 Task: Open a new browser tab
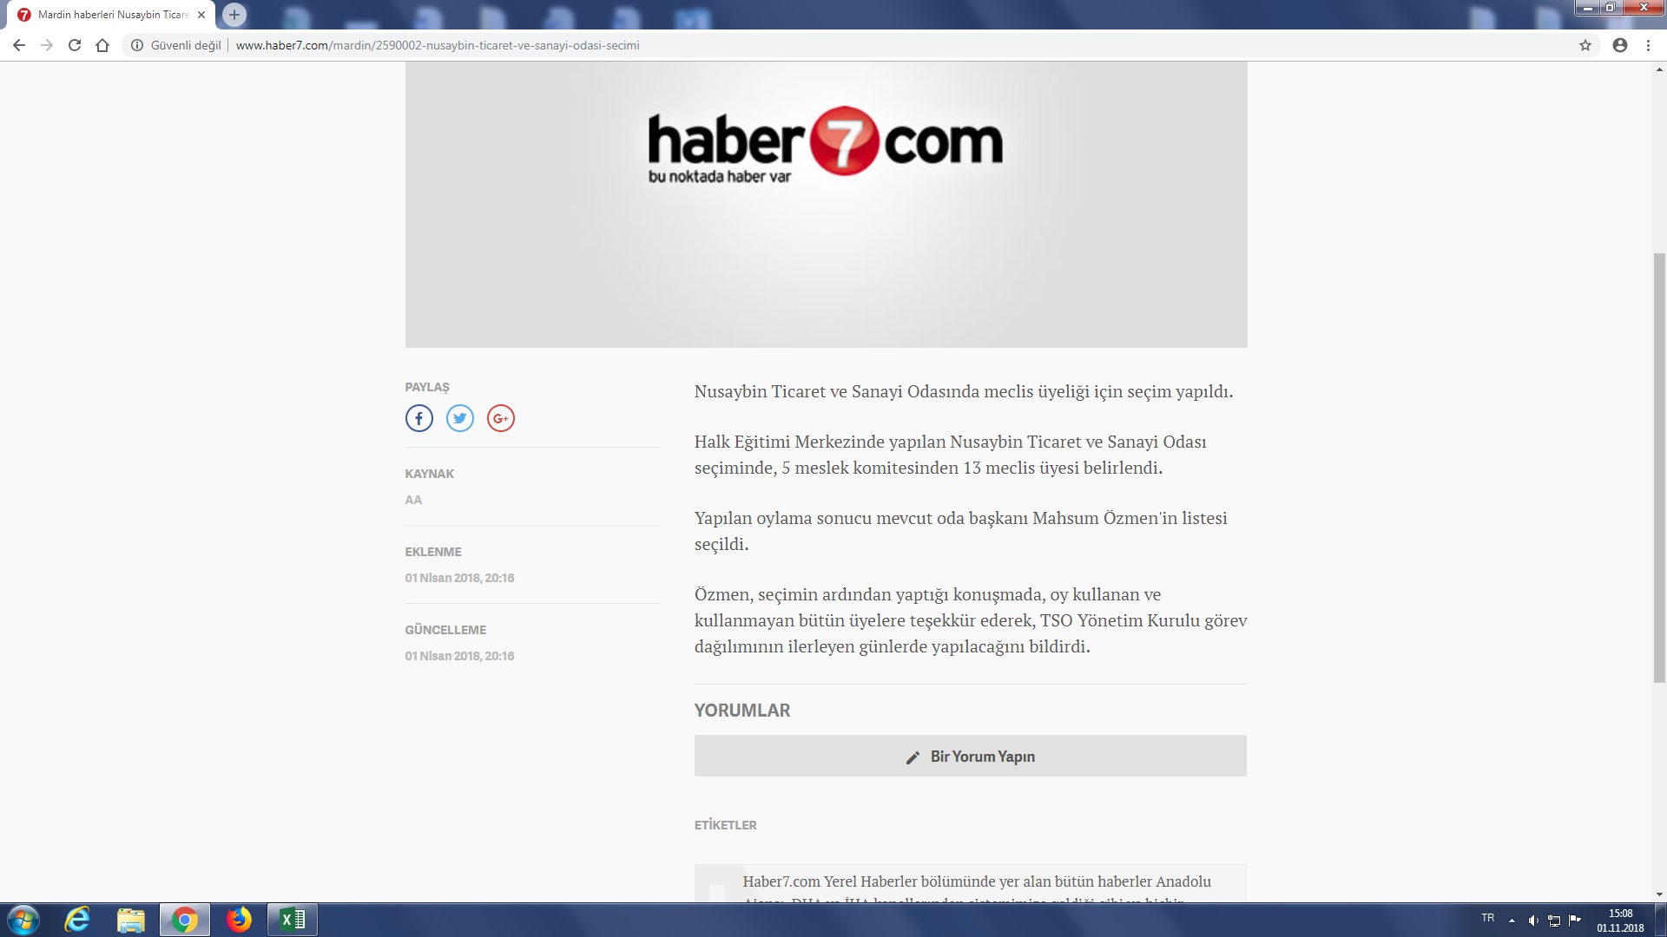click(x=234, y=14)
